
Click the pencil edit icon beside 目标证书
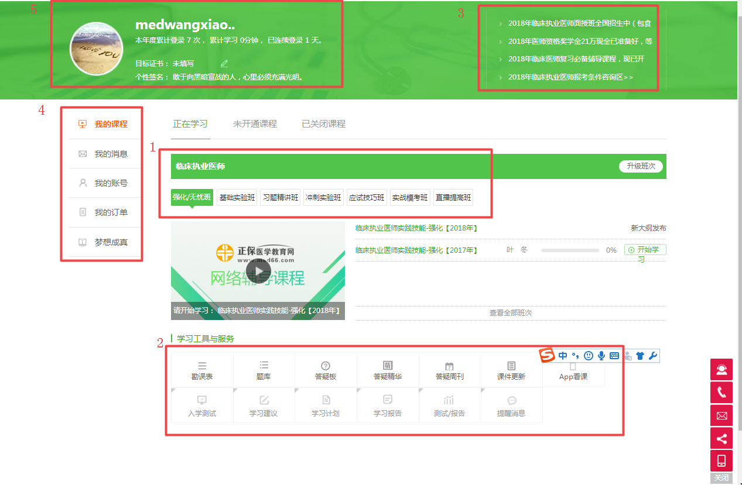(x=223, y=63)
